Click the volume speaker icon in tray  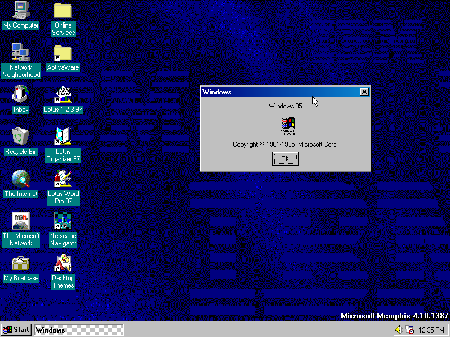click(397, 330)
